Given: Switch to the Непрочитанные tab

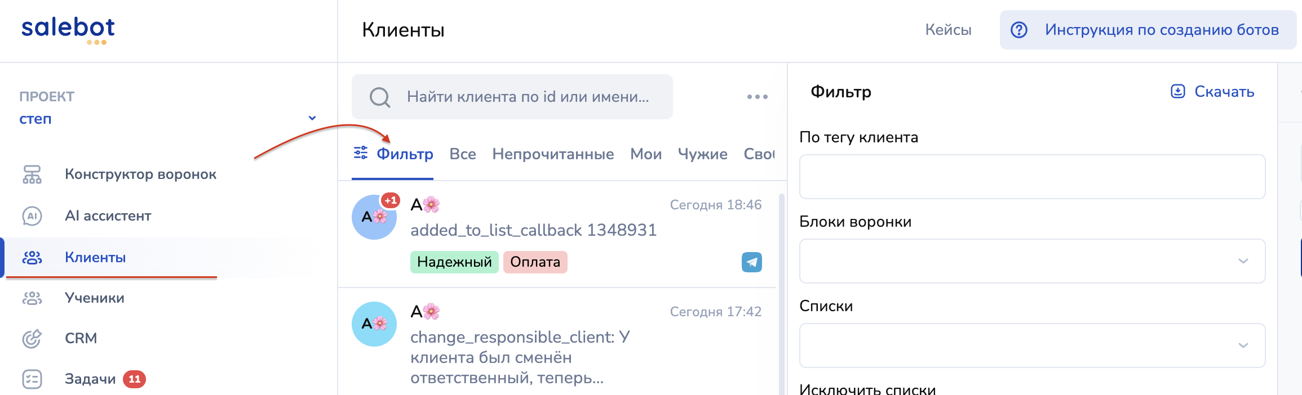Looking at the screenshot, I should point(552,154).
